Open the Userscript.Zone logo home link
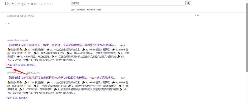Viewport: 248px width, 102px height. 21,4
